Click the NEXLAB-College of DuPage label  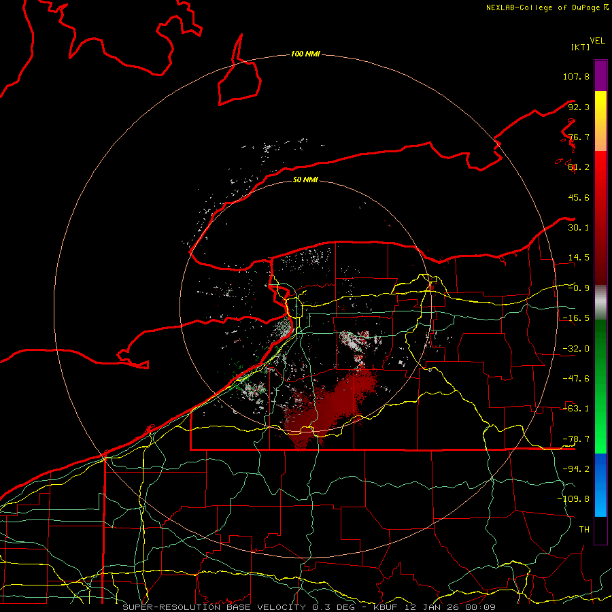(547, 7)
